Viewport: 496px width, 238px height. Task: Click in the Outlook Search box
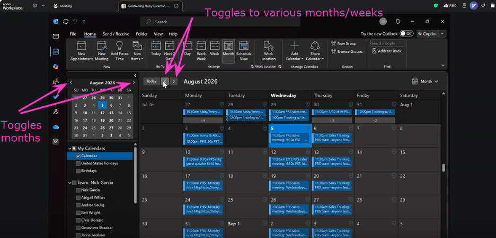pyautogui.click(x=220, y=22)
